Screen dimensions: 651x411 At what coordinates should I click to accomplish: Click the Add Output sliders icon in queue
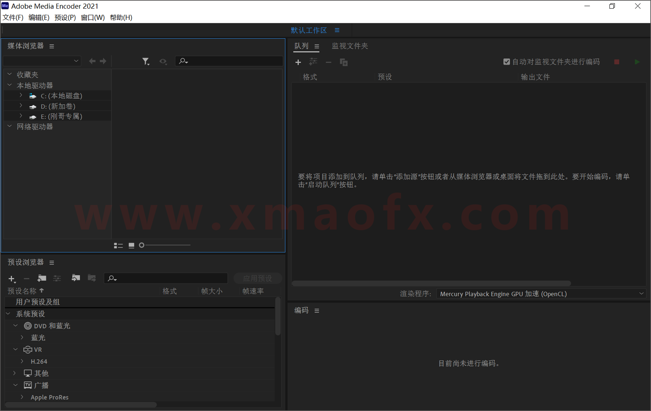click(313, 62)
